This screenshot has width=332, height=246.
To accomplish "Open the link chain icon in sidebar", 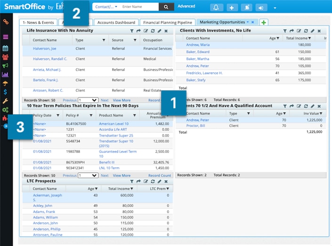I will [6, 22].
